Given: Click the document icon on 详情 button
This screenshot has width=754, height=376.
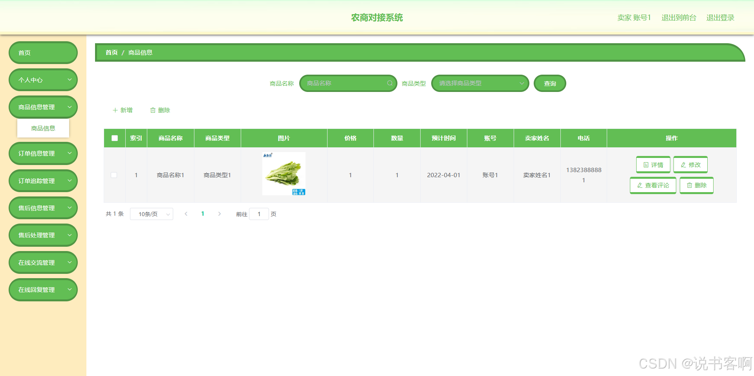Looking at the screenshot, I should 646,165.
